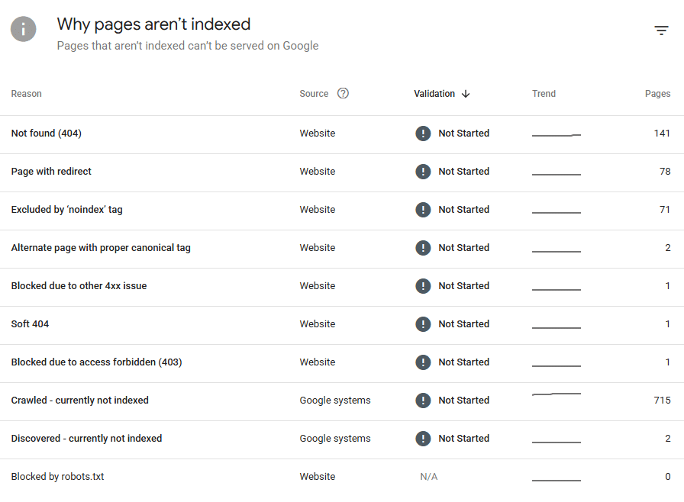Image resolution: width=684 pixels, height=502 pixels.
Task: Sort by the Source column header
Action: (x=314, y=94)
